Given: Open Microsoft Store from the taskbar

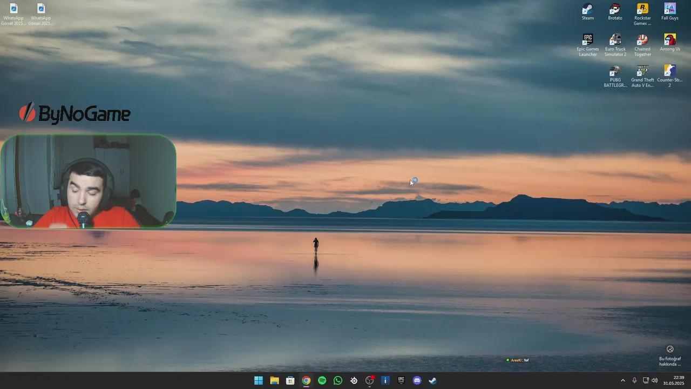Looking at the screenshot, I should (290, 380).
